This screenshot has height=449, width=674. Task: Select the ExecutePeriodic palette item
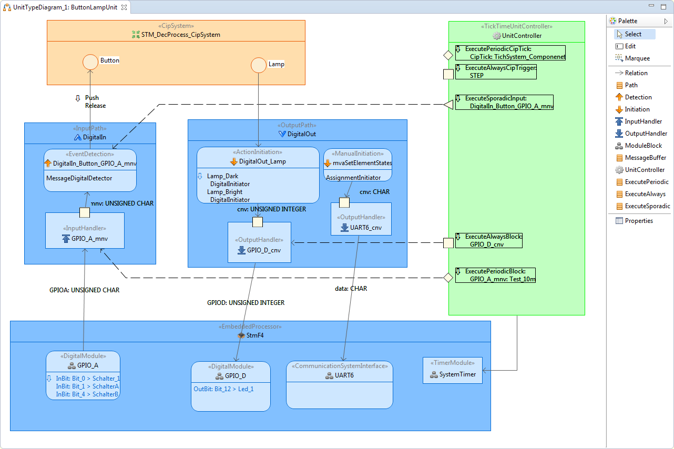(646, 182)
